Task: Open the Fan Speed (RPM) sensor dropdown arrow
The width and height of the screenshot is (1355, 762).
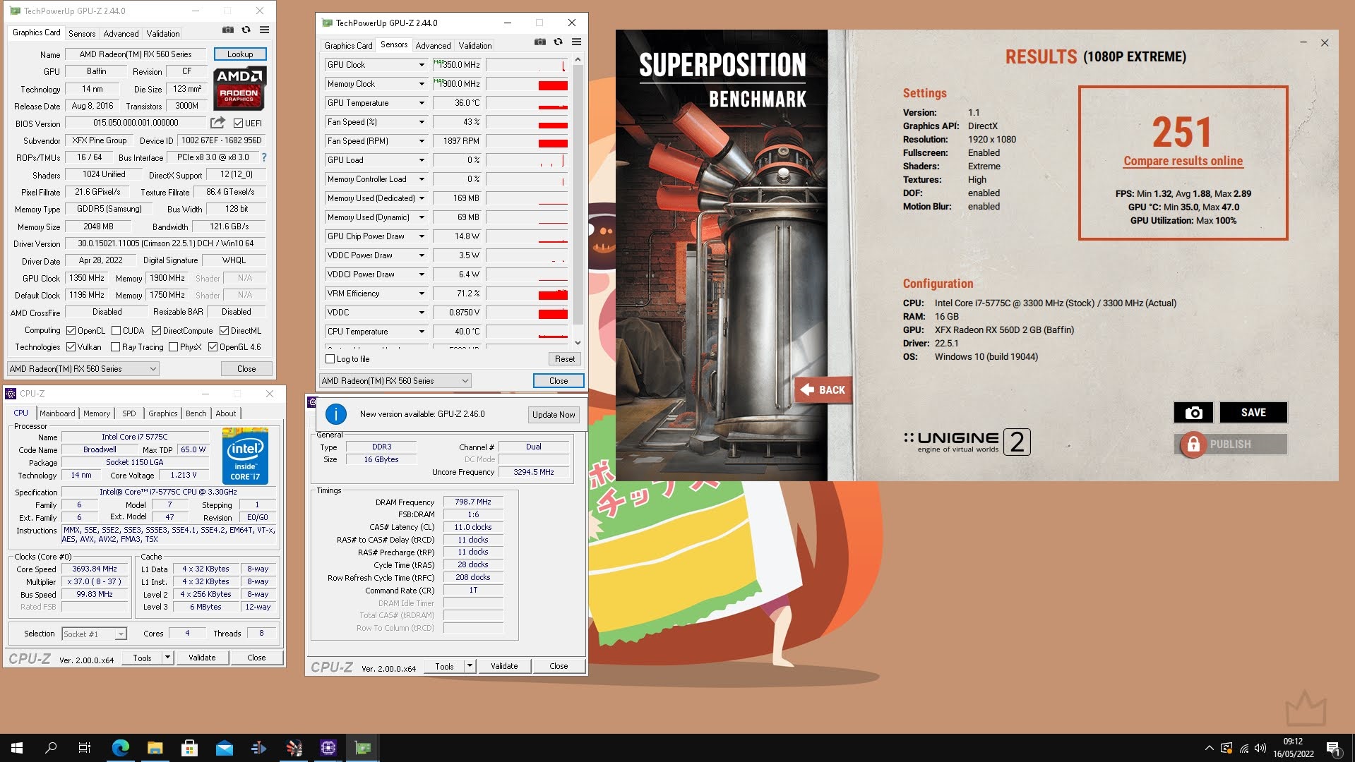Action: tap(422, 141)
